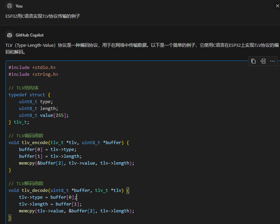280x224 pixels.
Task: Click the tlv_encode function signature line
Action: [69, 143]
